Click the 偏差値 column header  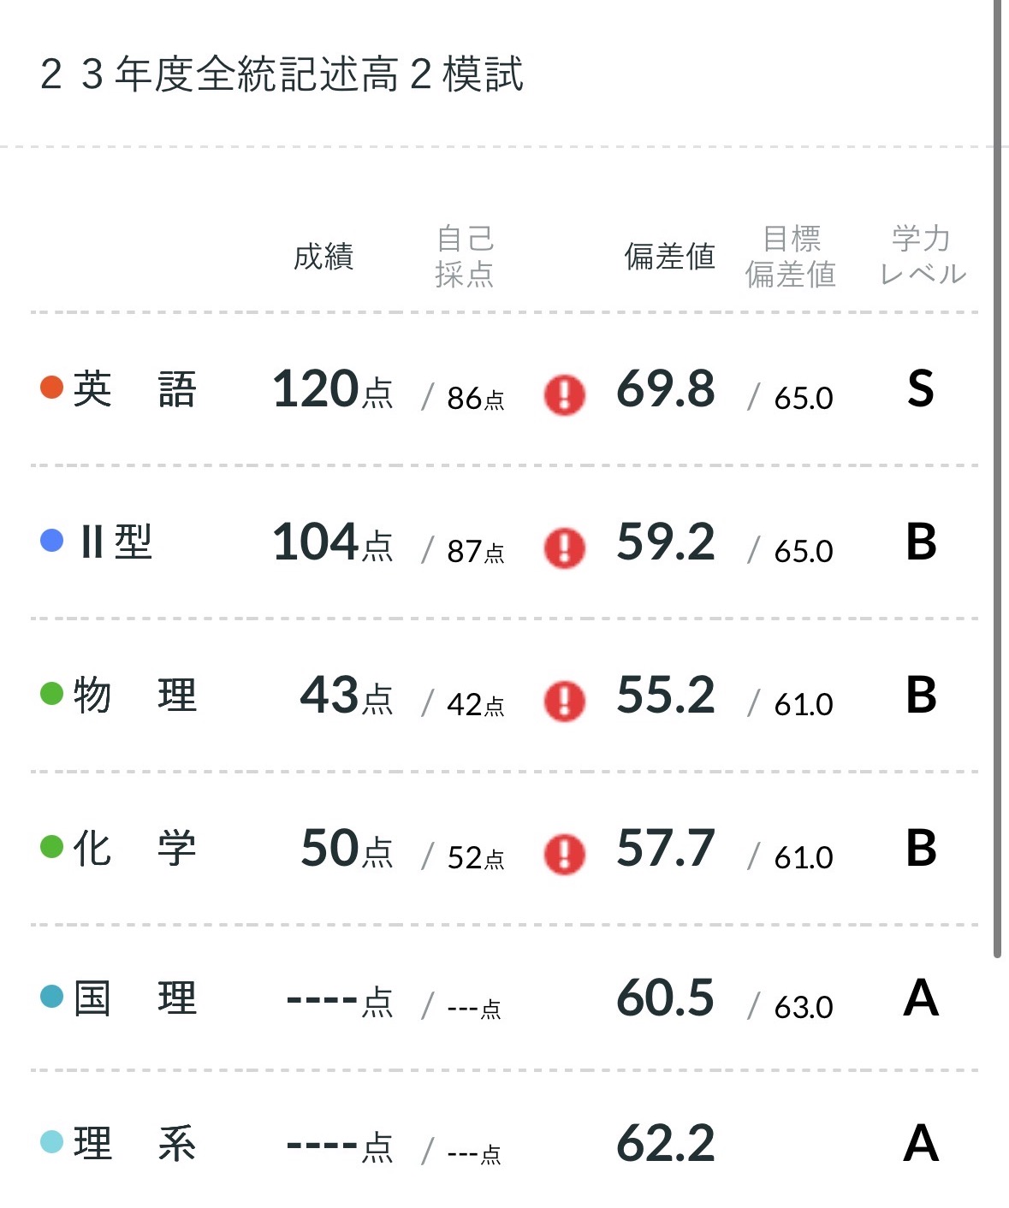pyautogui.click(x=669, y=257)
